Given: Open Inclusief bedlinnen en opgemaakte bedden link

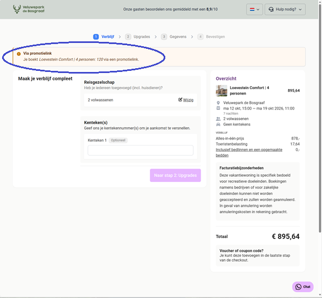Looking at the screenshot, I should click(249, 152).
